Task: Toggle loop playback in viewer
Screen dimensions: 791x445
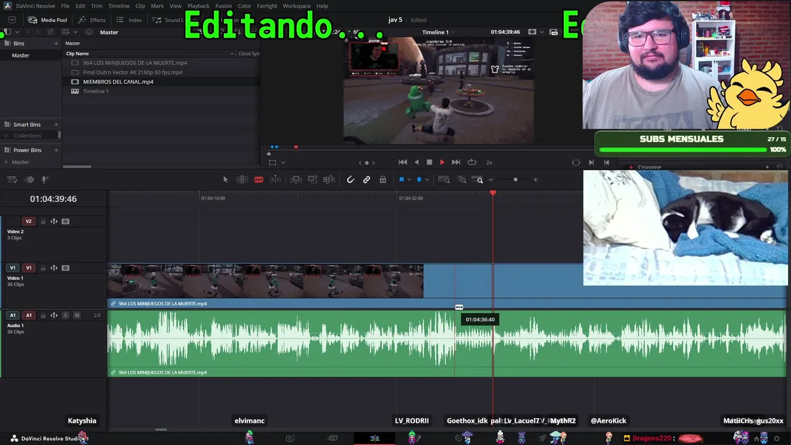Action: point(472,163)
